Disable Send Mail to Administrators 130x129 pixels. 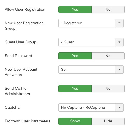click(x=108, y=89)
